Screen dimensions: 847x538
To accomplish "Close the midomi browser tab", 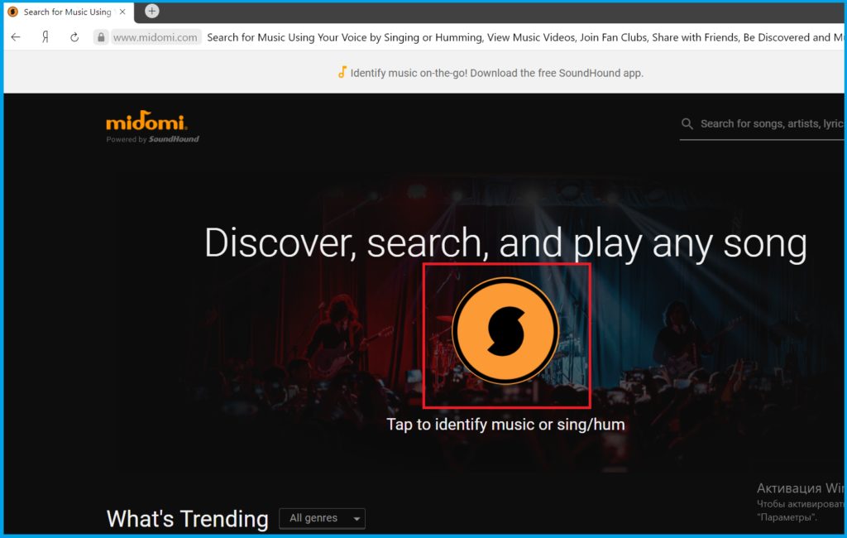I will 122,12.
